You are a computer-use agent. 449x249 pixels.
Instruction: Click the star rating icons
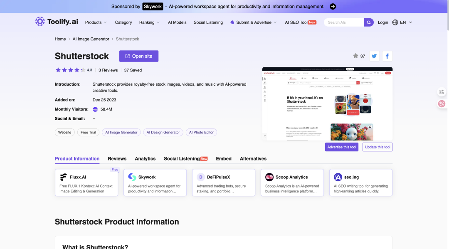pyautogui.click(x=70, y=70)
